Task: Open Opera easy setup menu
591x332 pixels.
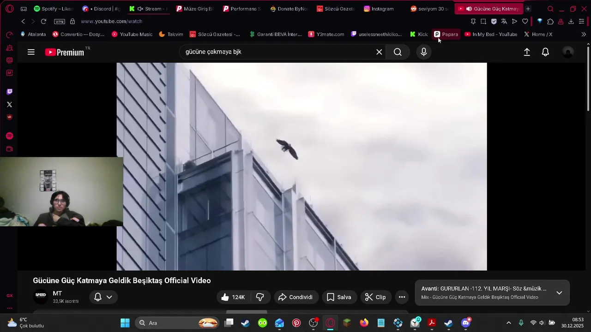Action: click(581, 21)
